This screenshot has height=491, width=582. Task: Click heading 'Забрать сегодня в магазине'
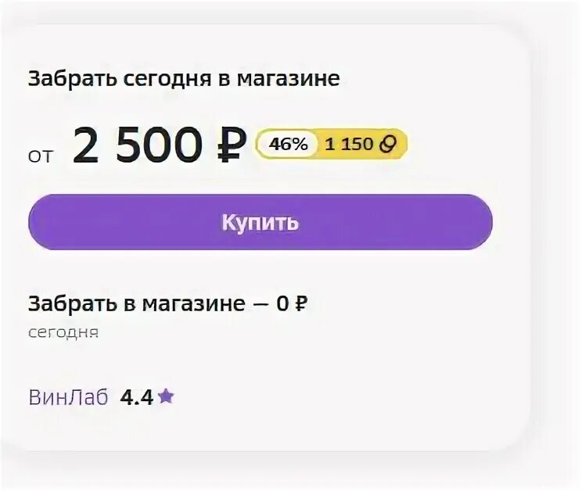pyautogui.click(x=184, y=80)
